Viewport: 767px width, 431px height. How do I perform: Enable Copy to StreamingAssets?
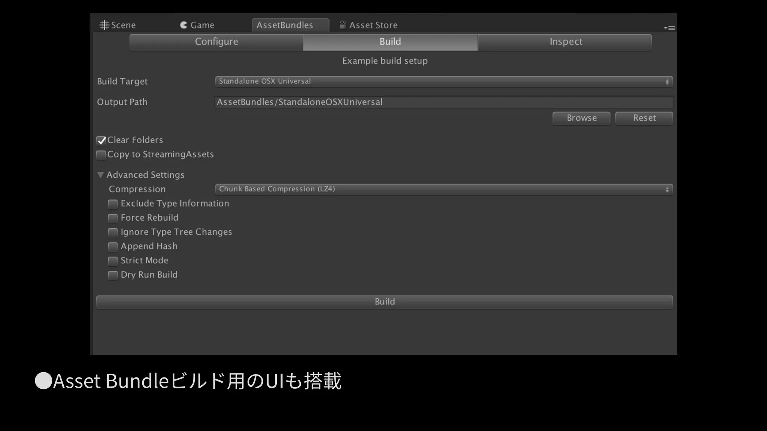[101, 155]
